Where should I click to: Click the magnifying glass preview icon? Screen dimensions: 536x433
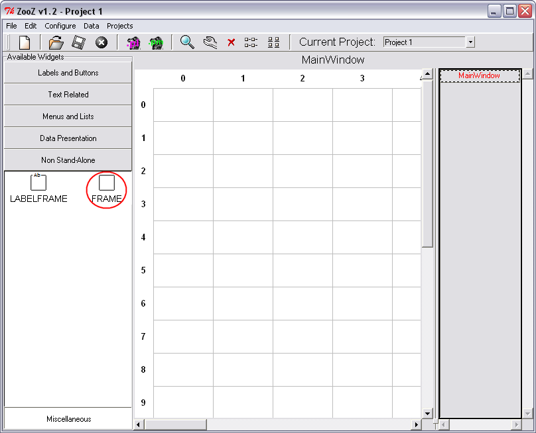[x=188, y=42]
